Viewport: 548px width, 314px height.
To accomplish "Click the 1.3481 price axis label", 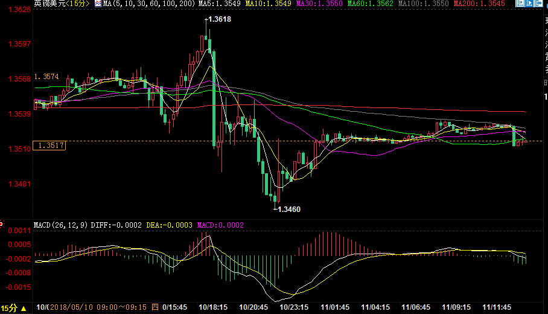I will tap(19, 184).
